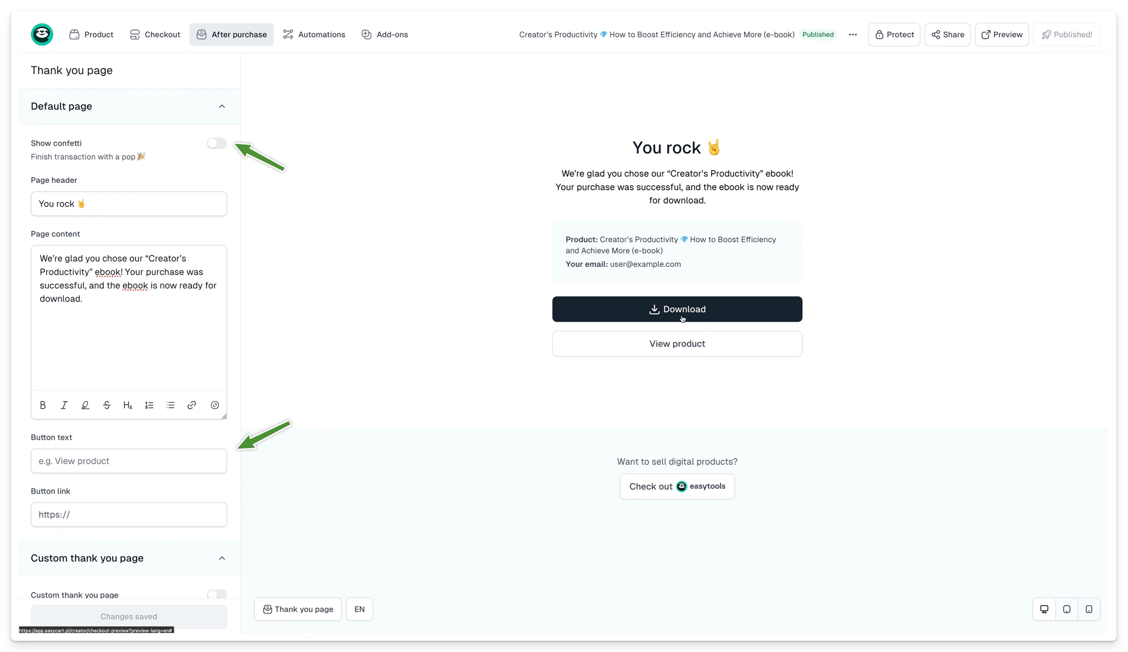Image resolution: width=1128 pixels, height=652 pixels.
Task: Open the three-dots more options menu
Action: pyautogui.click(x=853, y=35)
